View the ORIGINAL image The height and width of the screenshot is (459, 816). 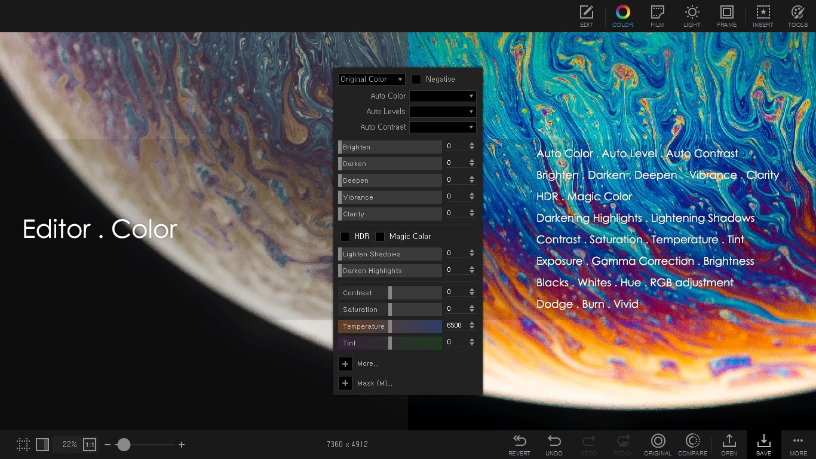[658, 442]
